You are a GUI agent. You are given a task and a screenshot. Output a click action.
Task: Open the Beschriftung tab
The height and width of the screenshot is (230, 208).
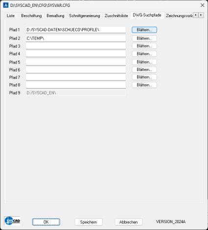tap(31, 16)
